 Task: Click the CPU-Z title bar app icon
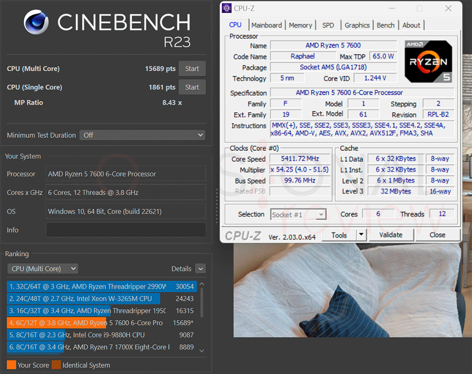click(227, 8)
